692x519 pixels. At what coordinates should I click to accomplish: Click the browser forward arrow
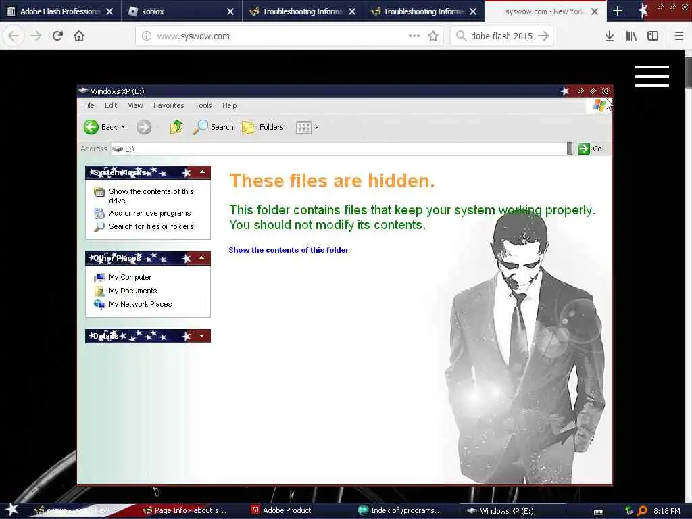[x=36, y=36]
